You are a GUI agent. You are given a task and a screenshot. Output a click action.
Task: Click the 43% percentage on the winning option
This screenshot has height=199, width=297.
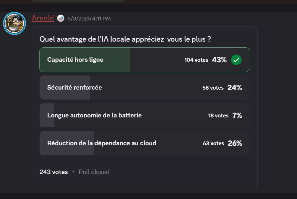[219, 60]
